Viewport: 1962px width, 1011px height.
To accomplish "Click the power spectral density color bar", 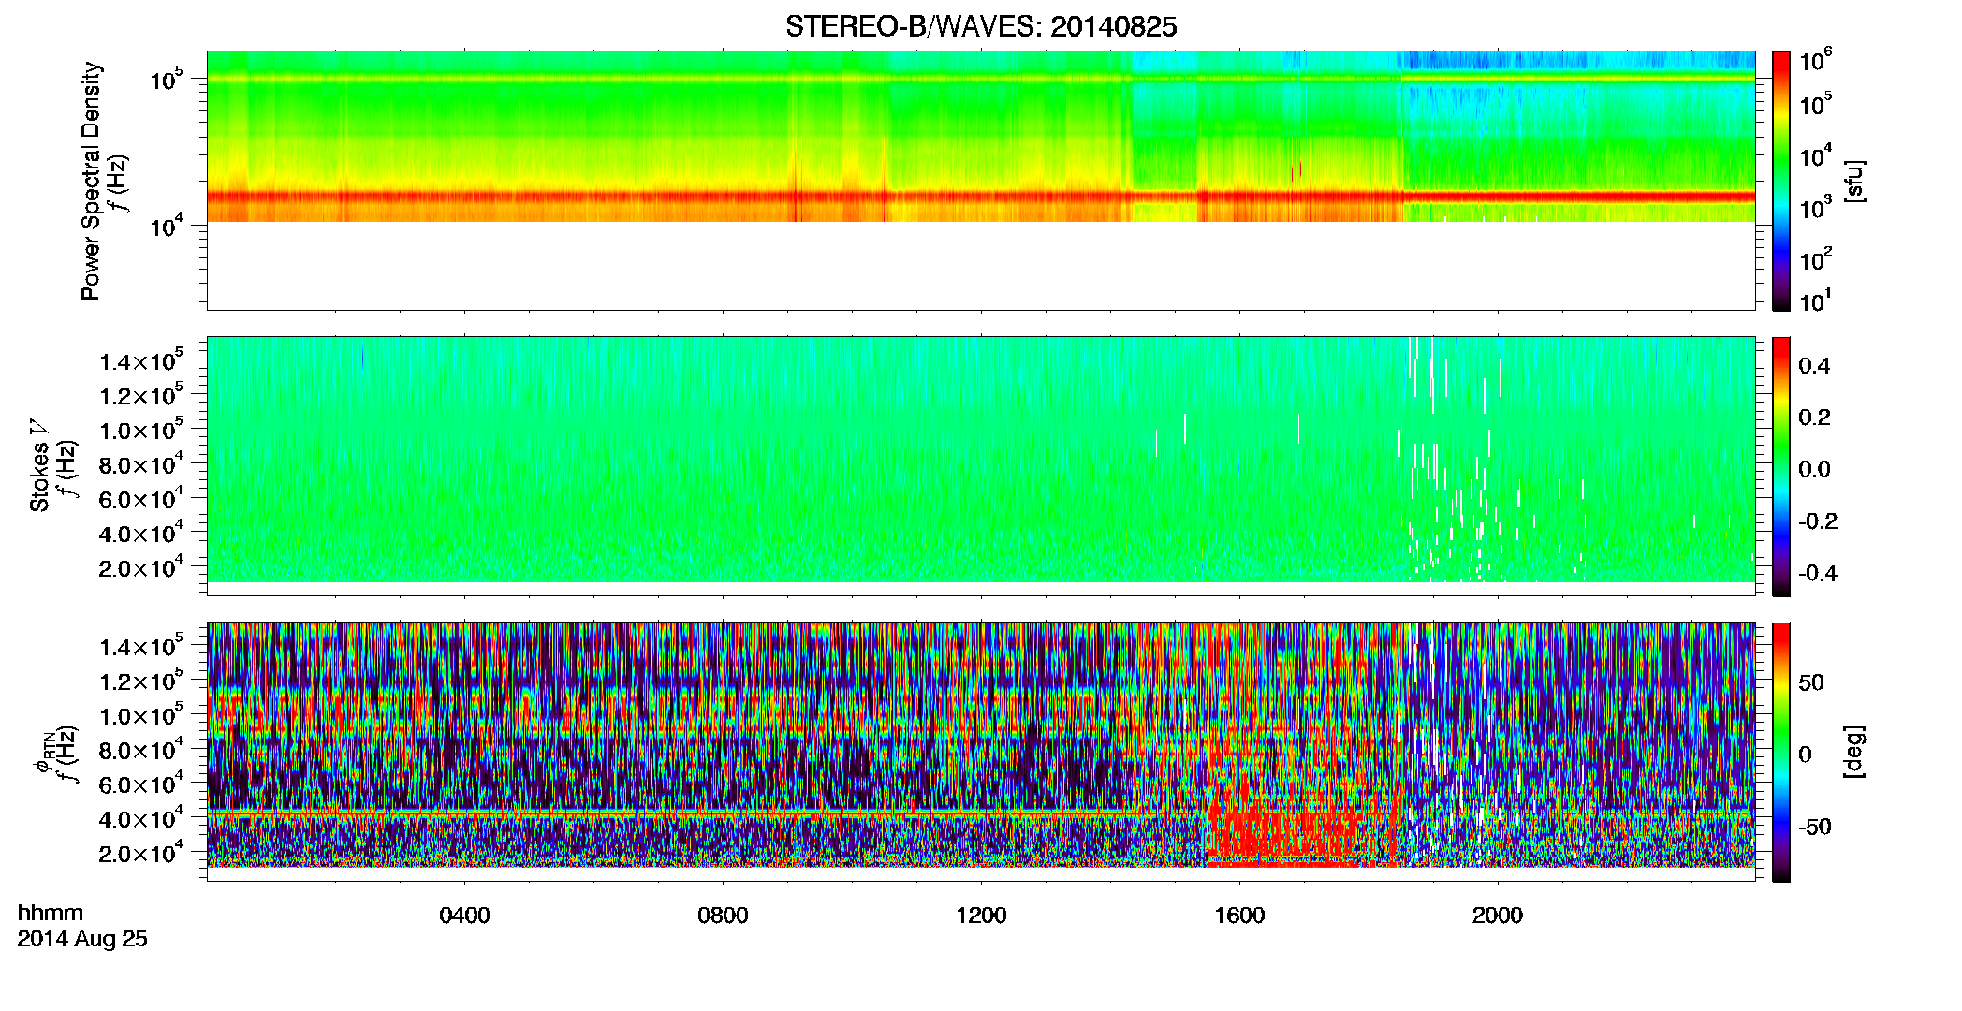I will (1781, 181).
